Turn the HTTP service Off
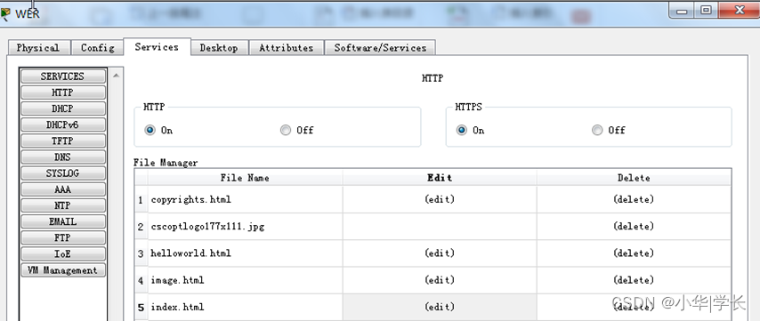This screenshot has width=760, height=321. pos(286,130)
